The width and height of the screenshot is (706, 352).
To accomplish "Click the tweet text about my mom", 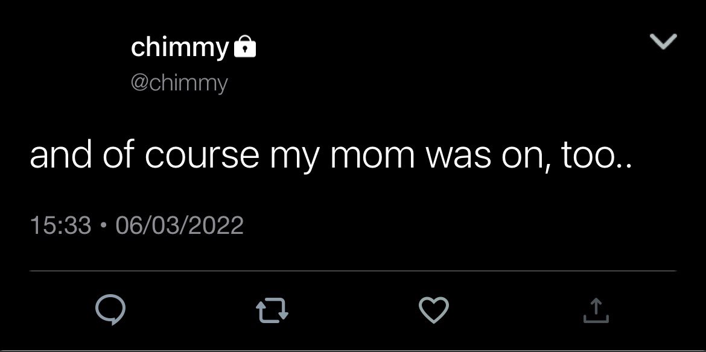I will (331, 156).
